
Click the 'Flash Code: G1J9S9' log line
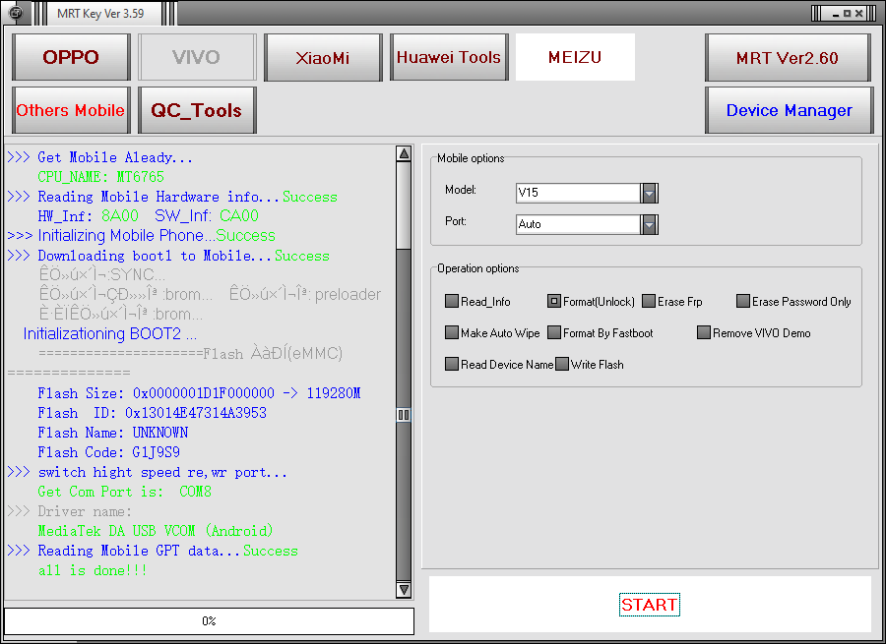point(108,452)
